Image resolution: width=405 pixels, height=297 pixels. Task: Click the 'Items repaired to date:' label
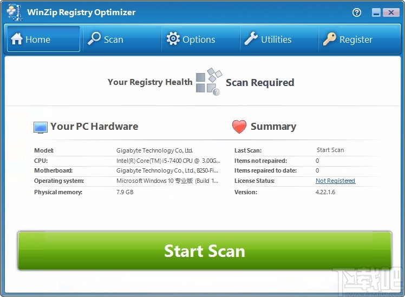pos(265,170)
